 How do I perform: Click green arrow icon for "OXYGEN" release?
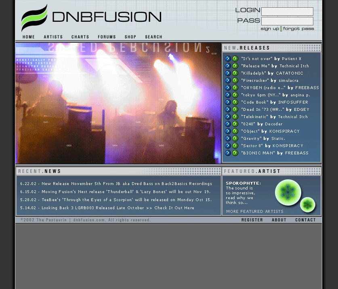(235, 87)
